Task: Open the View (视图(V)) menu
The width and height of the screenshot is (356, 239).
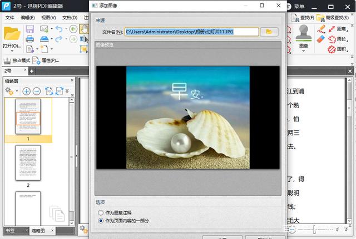Action: point(48,18)
